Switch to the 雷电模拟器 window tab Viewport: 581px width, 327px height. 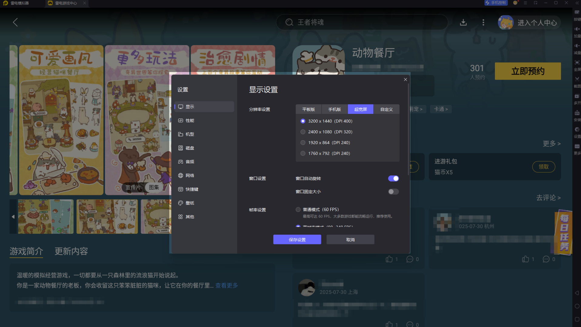pyautogui.click(x=20, y=3)
